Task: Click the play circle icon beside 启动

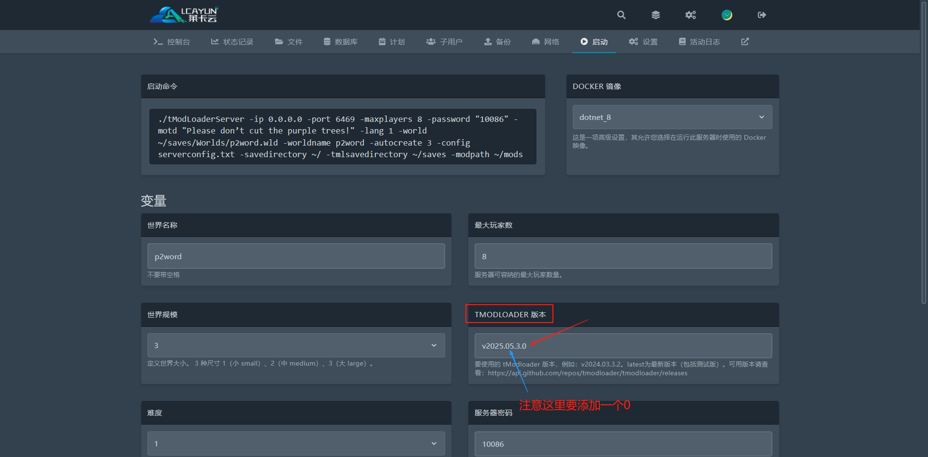Action: (584, 42)
